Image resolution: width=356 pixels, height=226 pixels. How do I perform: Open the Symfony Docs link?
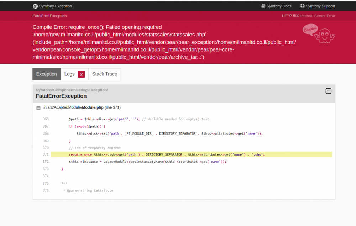click(x=279, y=6)
